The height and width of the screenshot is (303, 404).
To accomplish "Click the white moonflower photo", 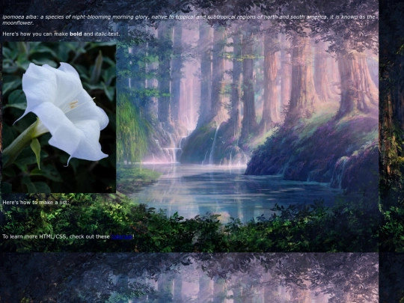I will 59,117.
